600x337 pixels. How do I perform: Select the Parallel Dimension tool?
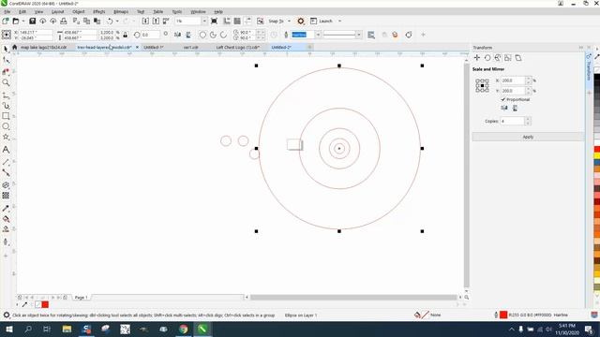6,162
